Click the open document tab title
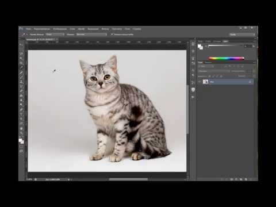The height and width of the screenshot is (207, 276). coord(40,40)
